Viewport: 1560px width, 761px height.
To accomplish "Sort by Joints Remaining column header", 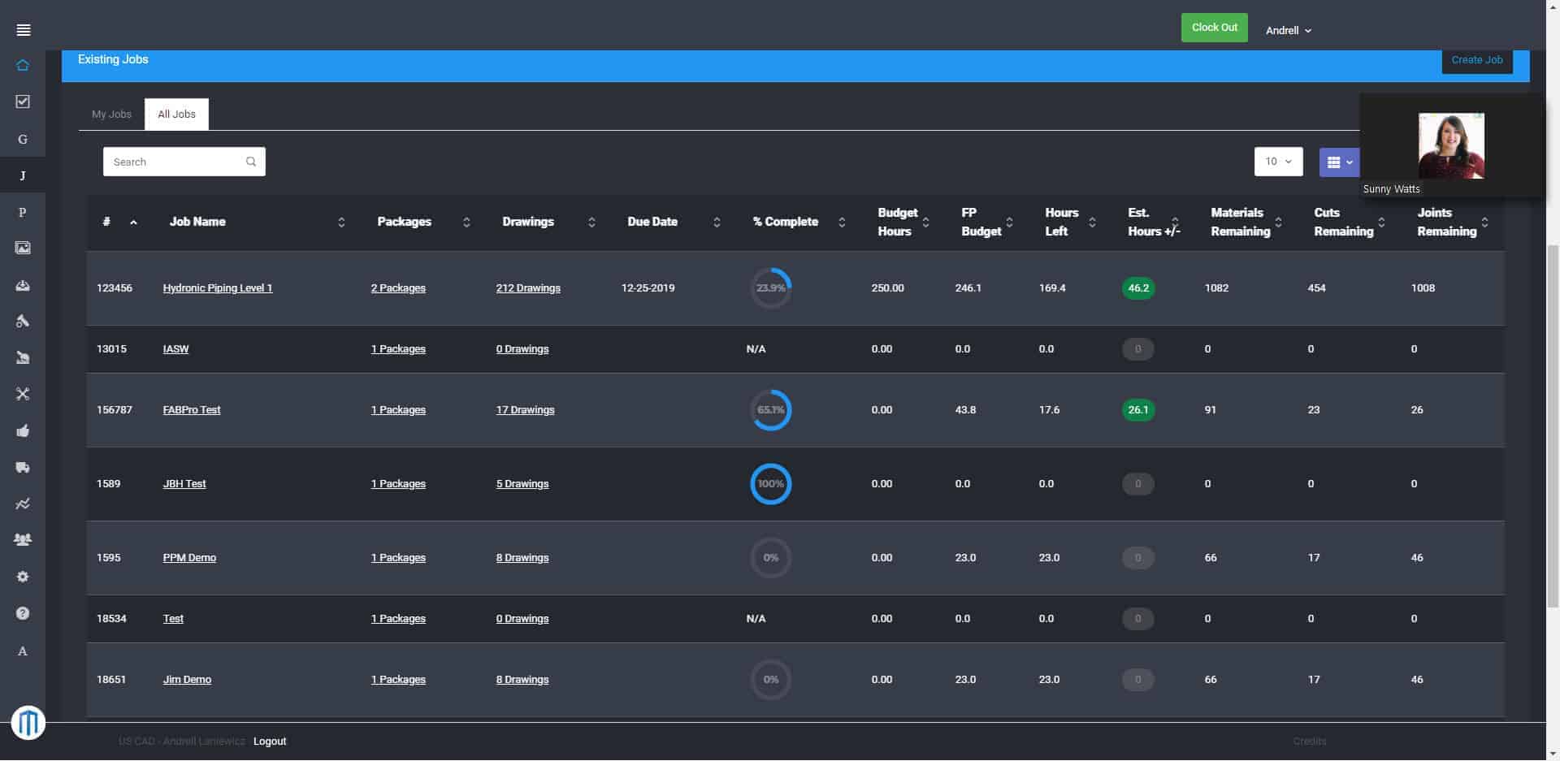I will point(1453,222).
